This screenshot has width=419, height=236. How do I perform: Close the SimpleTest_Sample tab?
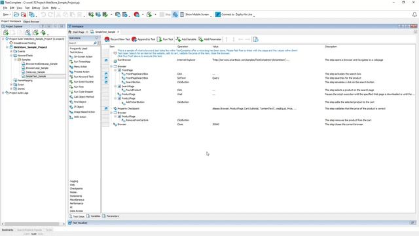[x=118, y=32]
